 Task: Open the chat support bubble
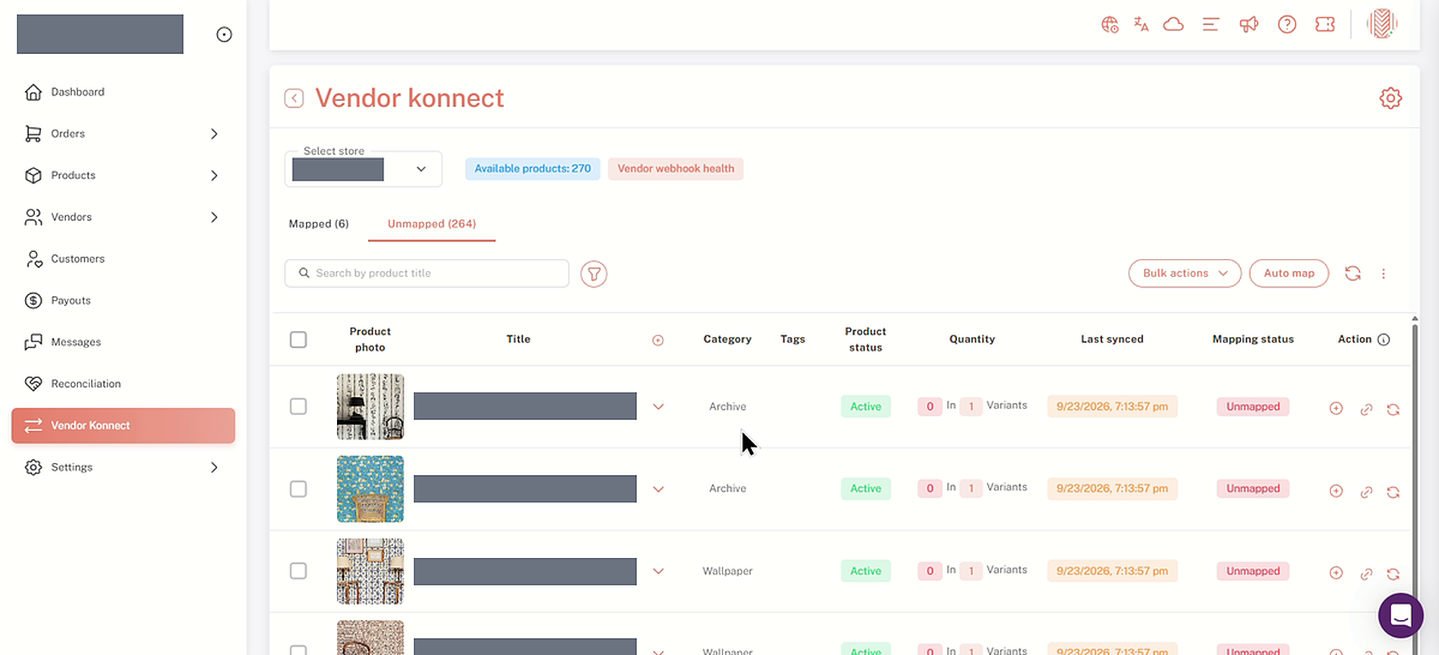coord(1401,616)
